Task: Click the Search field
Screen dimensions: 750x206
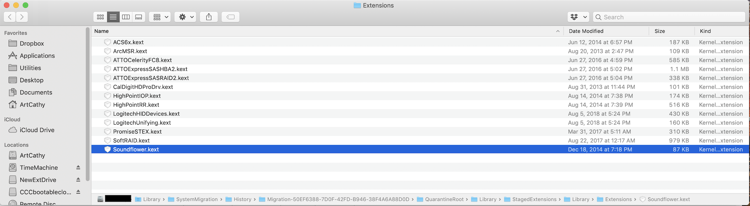Action: [x=669, y=17]
